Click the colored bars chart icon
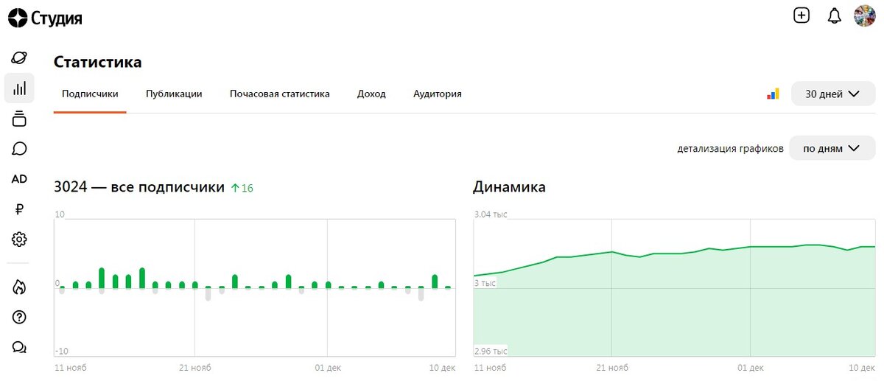884x381 pixels. coord(773,94)
